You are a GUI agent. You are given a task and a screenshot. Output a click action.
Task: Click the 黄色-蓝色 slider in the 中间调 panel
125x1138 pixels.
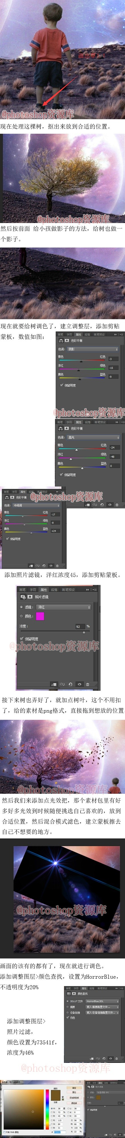click(26, 532)
